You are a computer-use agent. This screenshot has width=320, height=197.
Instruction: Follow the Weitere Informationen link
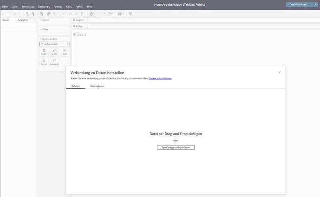point(160,78)
